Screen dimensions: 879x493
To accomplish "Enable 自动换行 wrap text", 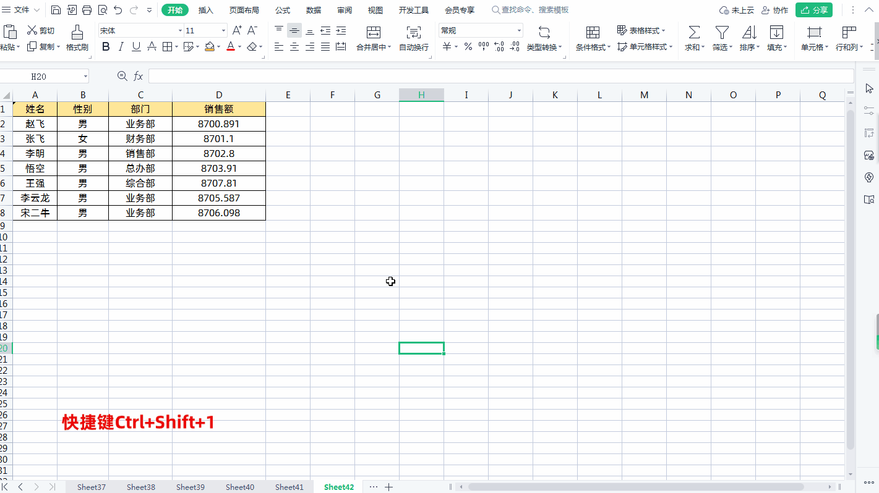I will [414, 38].
